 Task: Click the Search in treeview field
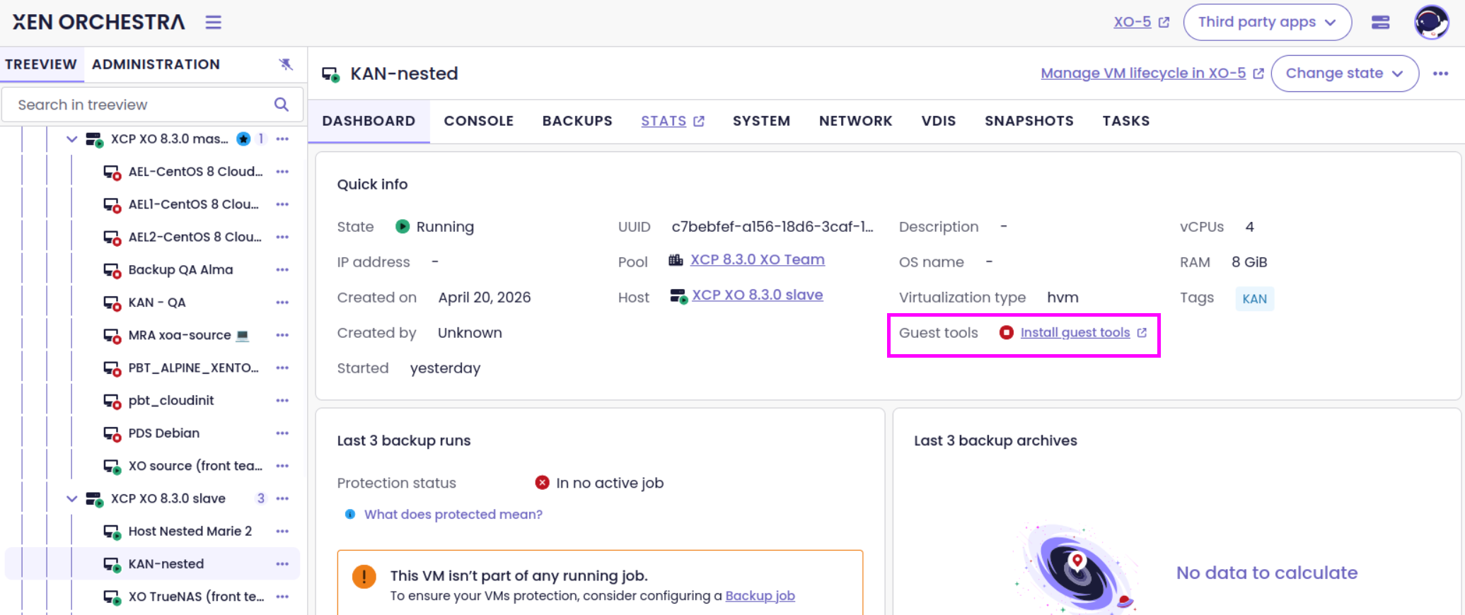click(x=152, y=105)
